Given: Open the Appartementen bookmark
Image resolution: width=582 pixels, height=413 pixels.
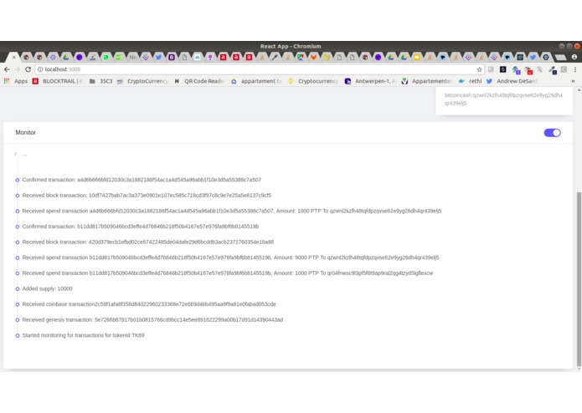Looking at the screenshot, I should pos(427,81).
